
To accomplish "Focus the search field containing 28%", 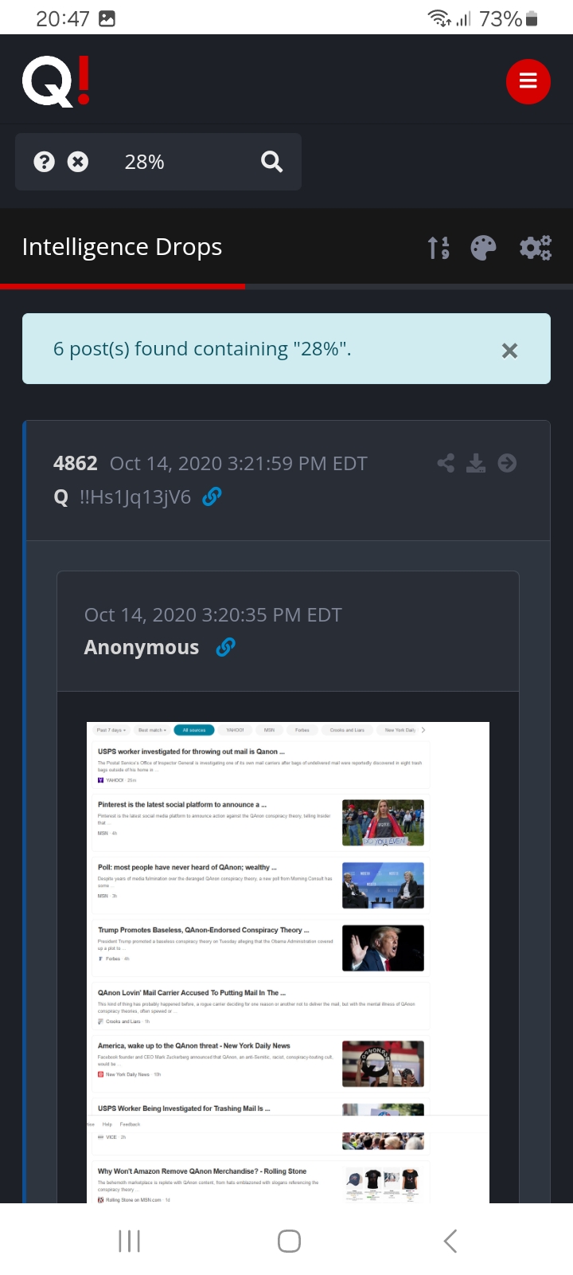I will (x=185, y=162).
